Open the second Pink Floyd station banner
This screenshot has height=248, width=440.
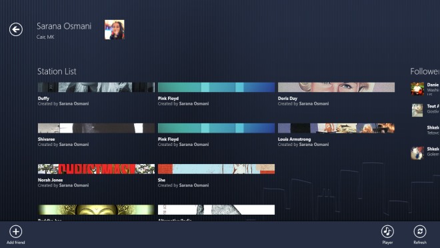click(x=217, y=128)
